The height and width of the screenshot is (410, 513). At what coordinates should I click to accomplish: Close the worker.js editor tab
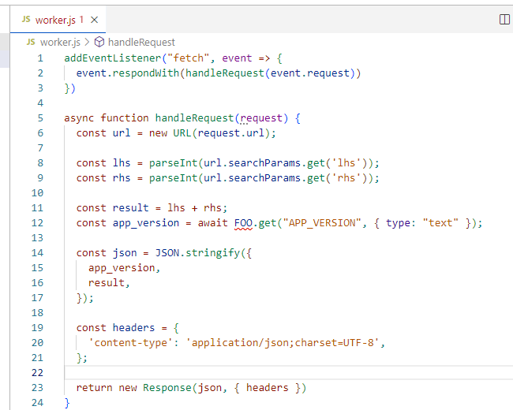pyautogui.click(x=95, y=20)
